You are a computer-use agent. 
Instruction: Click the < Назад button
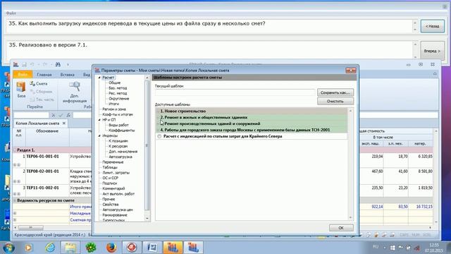(x=432, y=26)
